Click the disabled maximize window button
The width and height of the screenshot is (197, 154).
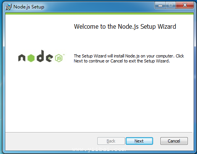(x=171, y=5)
